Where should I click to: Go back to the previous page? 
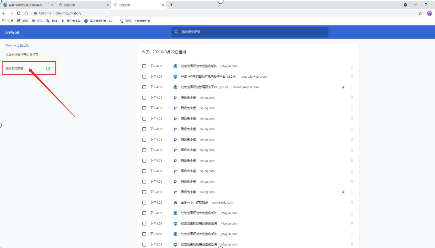coord(4,13)
